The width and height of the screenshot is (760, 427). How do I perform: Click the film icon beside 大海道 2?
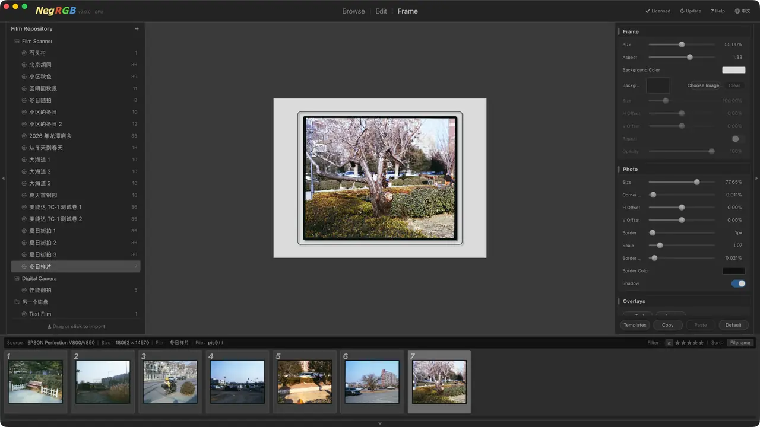[x=24, y=171]
